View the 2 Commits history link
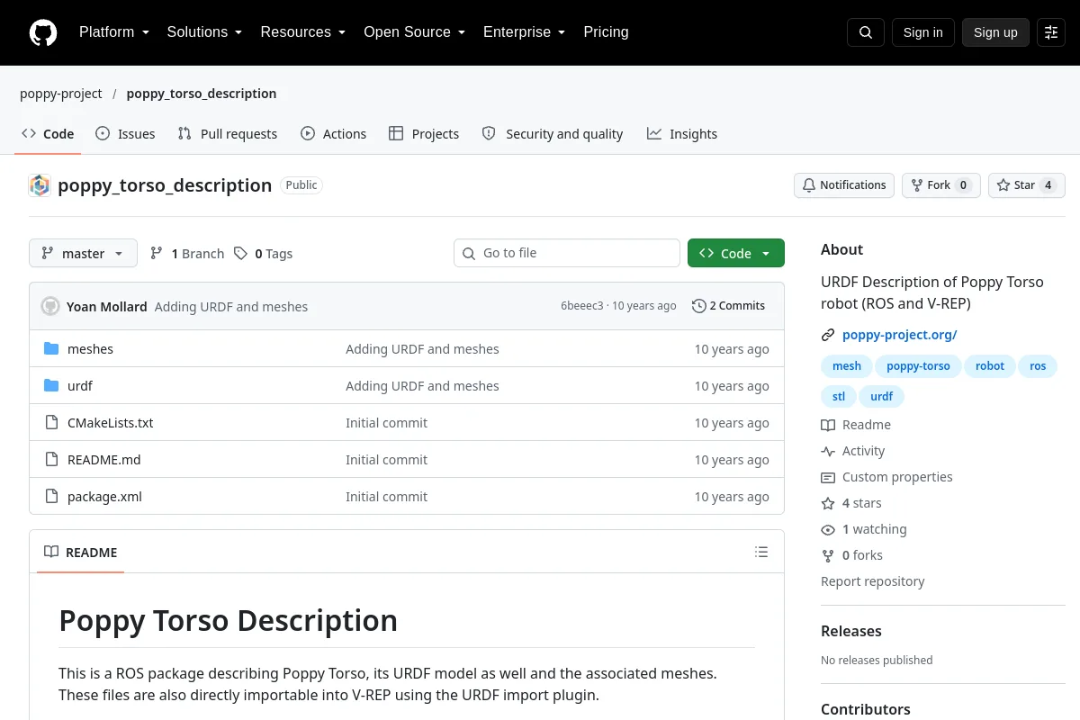Image resolution: width=1080 pixels, height=720 pixels. point(729,306)
